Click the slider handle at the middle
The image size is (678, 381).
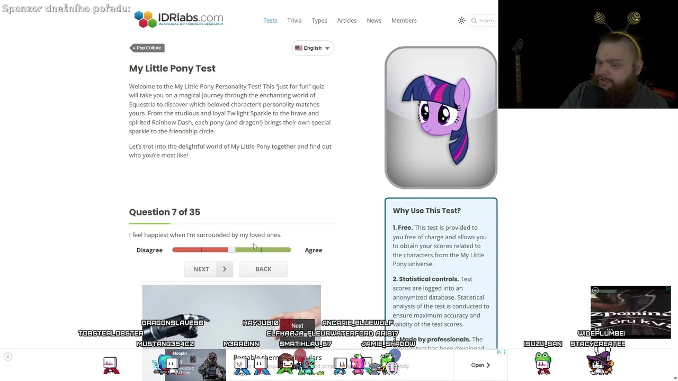[x=231, y=250]
